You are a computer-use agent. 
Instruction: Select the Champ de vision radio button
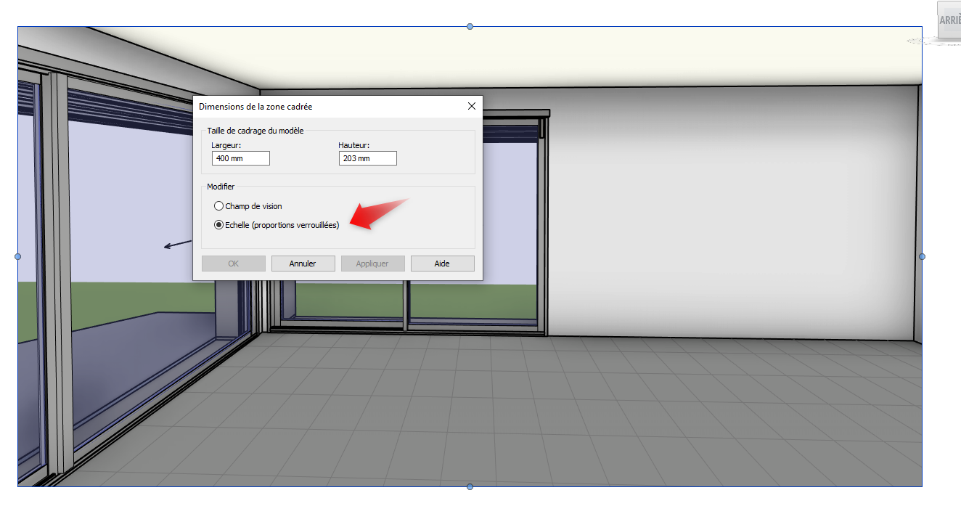pos(219,206)
